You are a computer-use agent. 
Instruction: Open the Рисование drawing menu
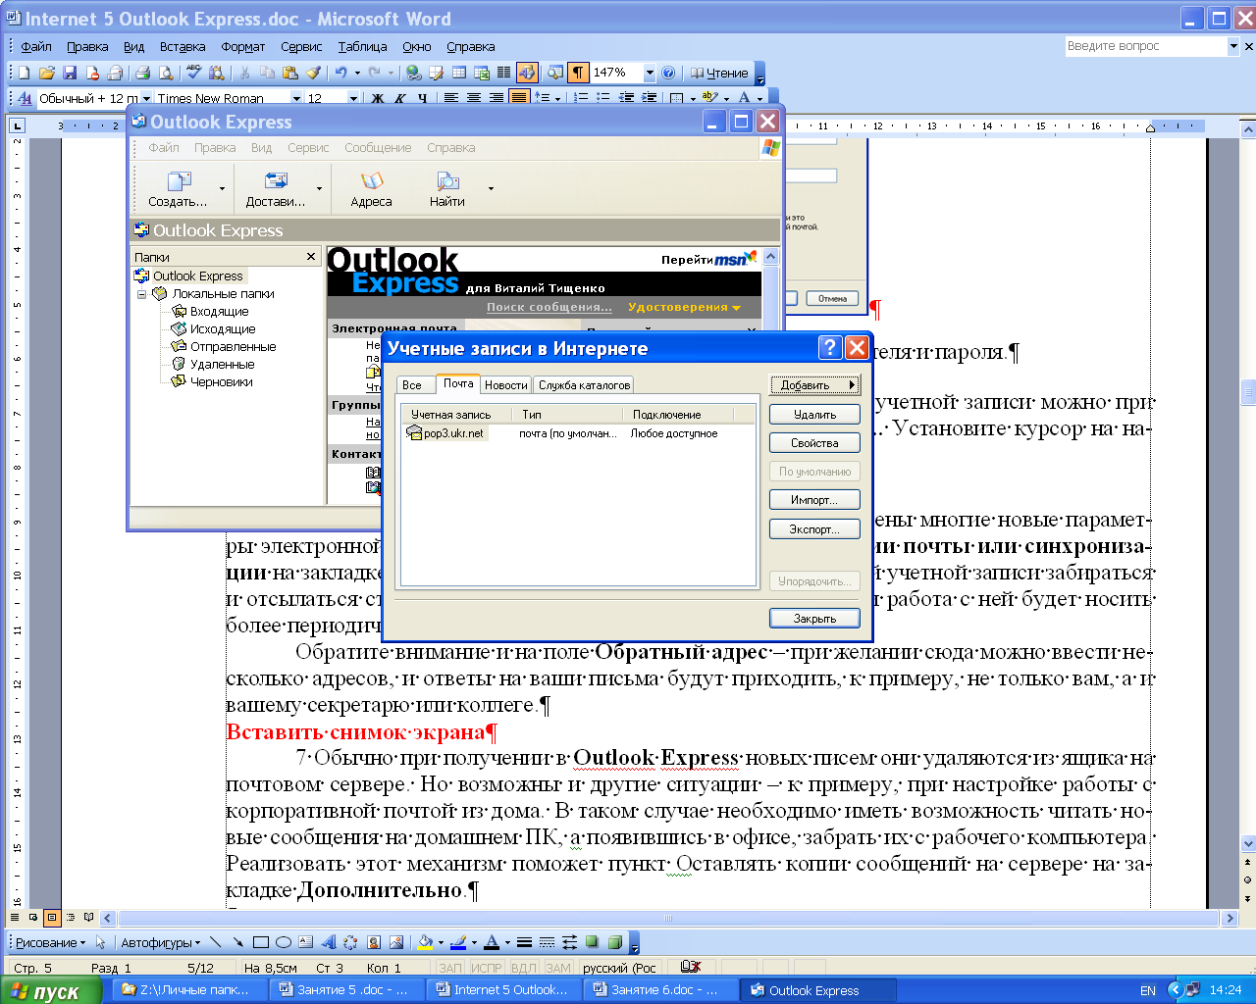point(51,942)
